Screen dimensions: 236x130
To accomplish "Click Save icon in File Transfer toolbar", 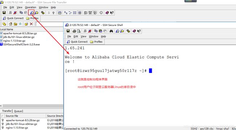I will point(4,13).
